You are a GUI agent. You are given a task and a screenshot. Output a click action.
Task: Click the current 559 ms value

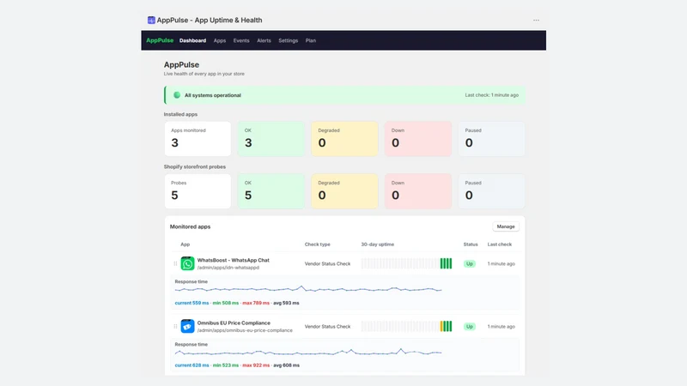(192, 303)
